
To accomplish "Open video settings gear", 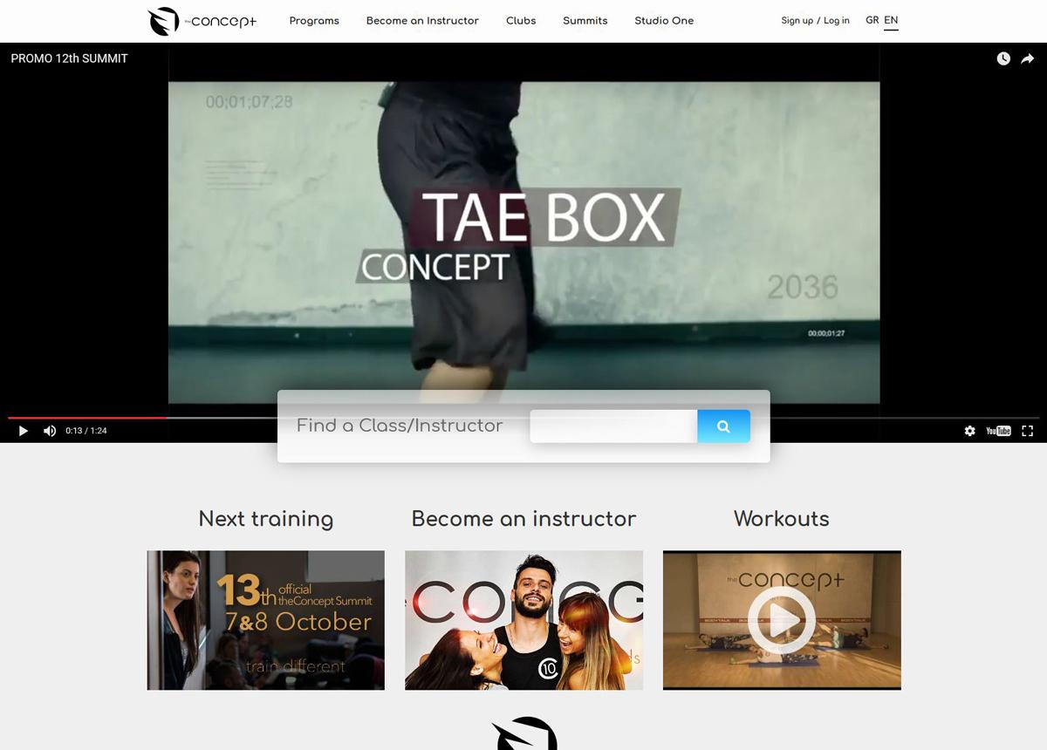I will 969,431.
